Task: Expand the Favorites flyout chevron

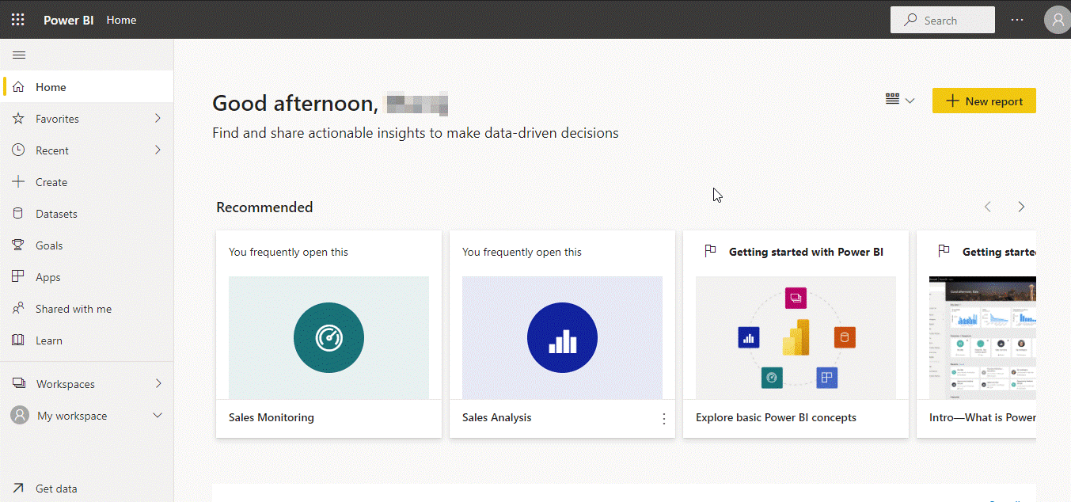Action: point(158,119)
